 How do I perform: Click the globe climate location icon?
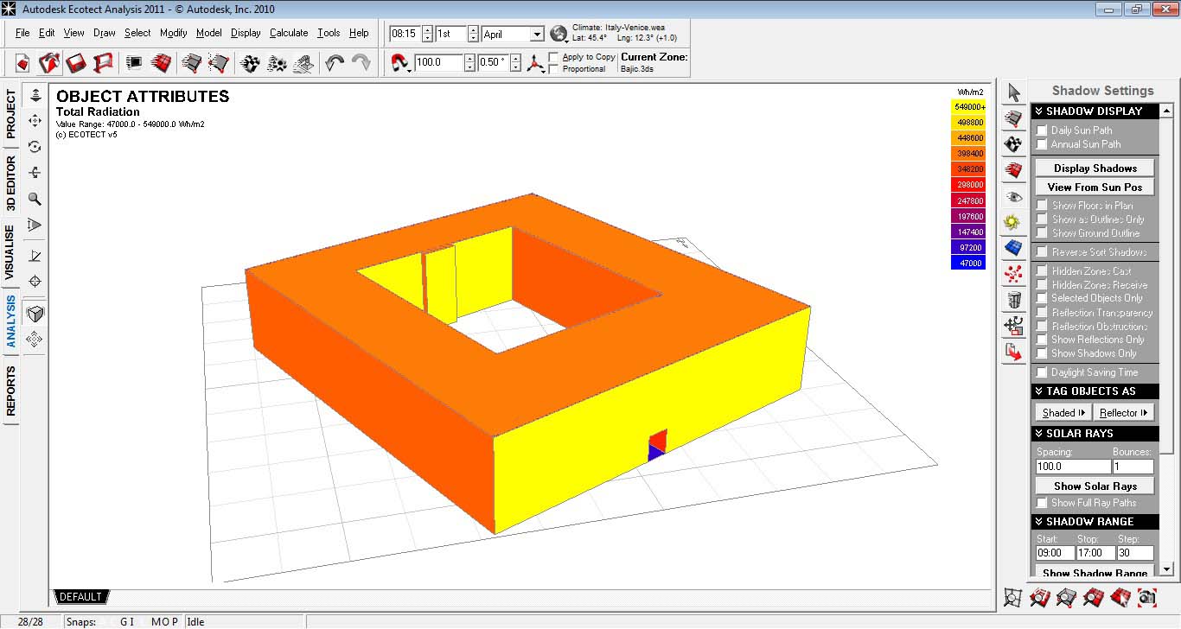coord(559,34)
